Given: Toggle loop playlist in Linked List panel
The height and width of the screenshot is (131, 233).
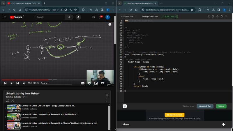Looking at the screenshot, I should [7, 100].
